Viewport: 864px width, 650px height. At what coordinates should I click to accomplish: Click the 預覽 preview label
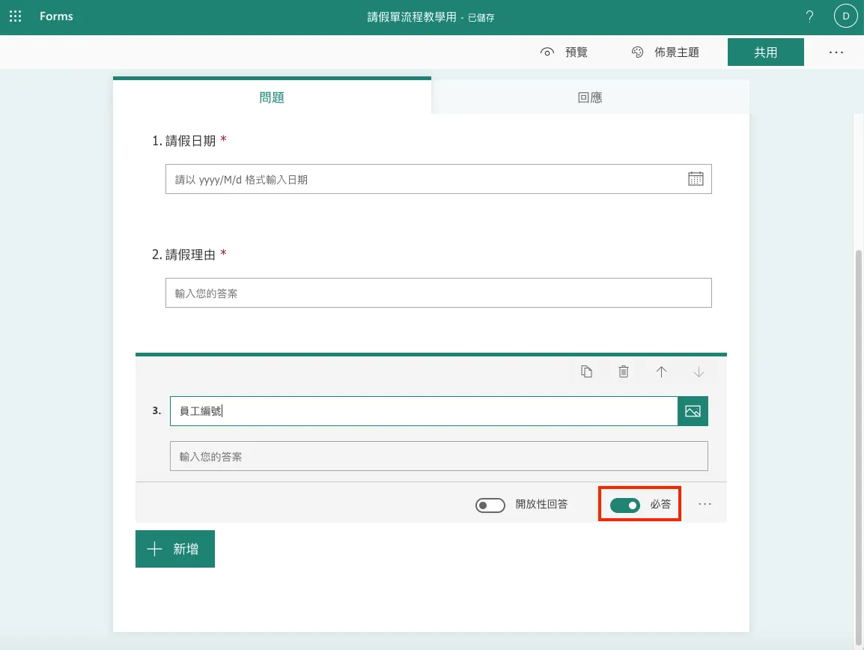tap(576, 52)
